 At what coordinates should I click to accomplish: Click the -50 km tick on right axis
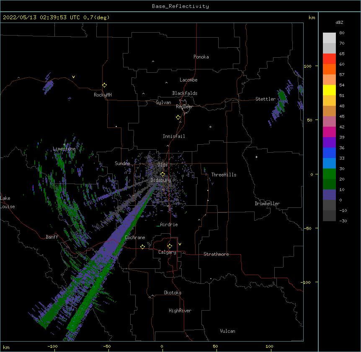(307, 228)
